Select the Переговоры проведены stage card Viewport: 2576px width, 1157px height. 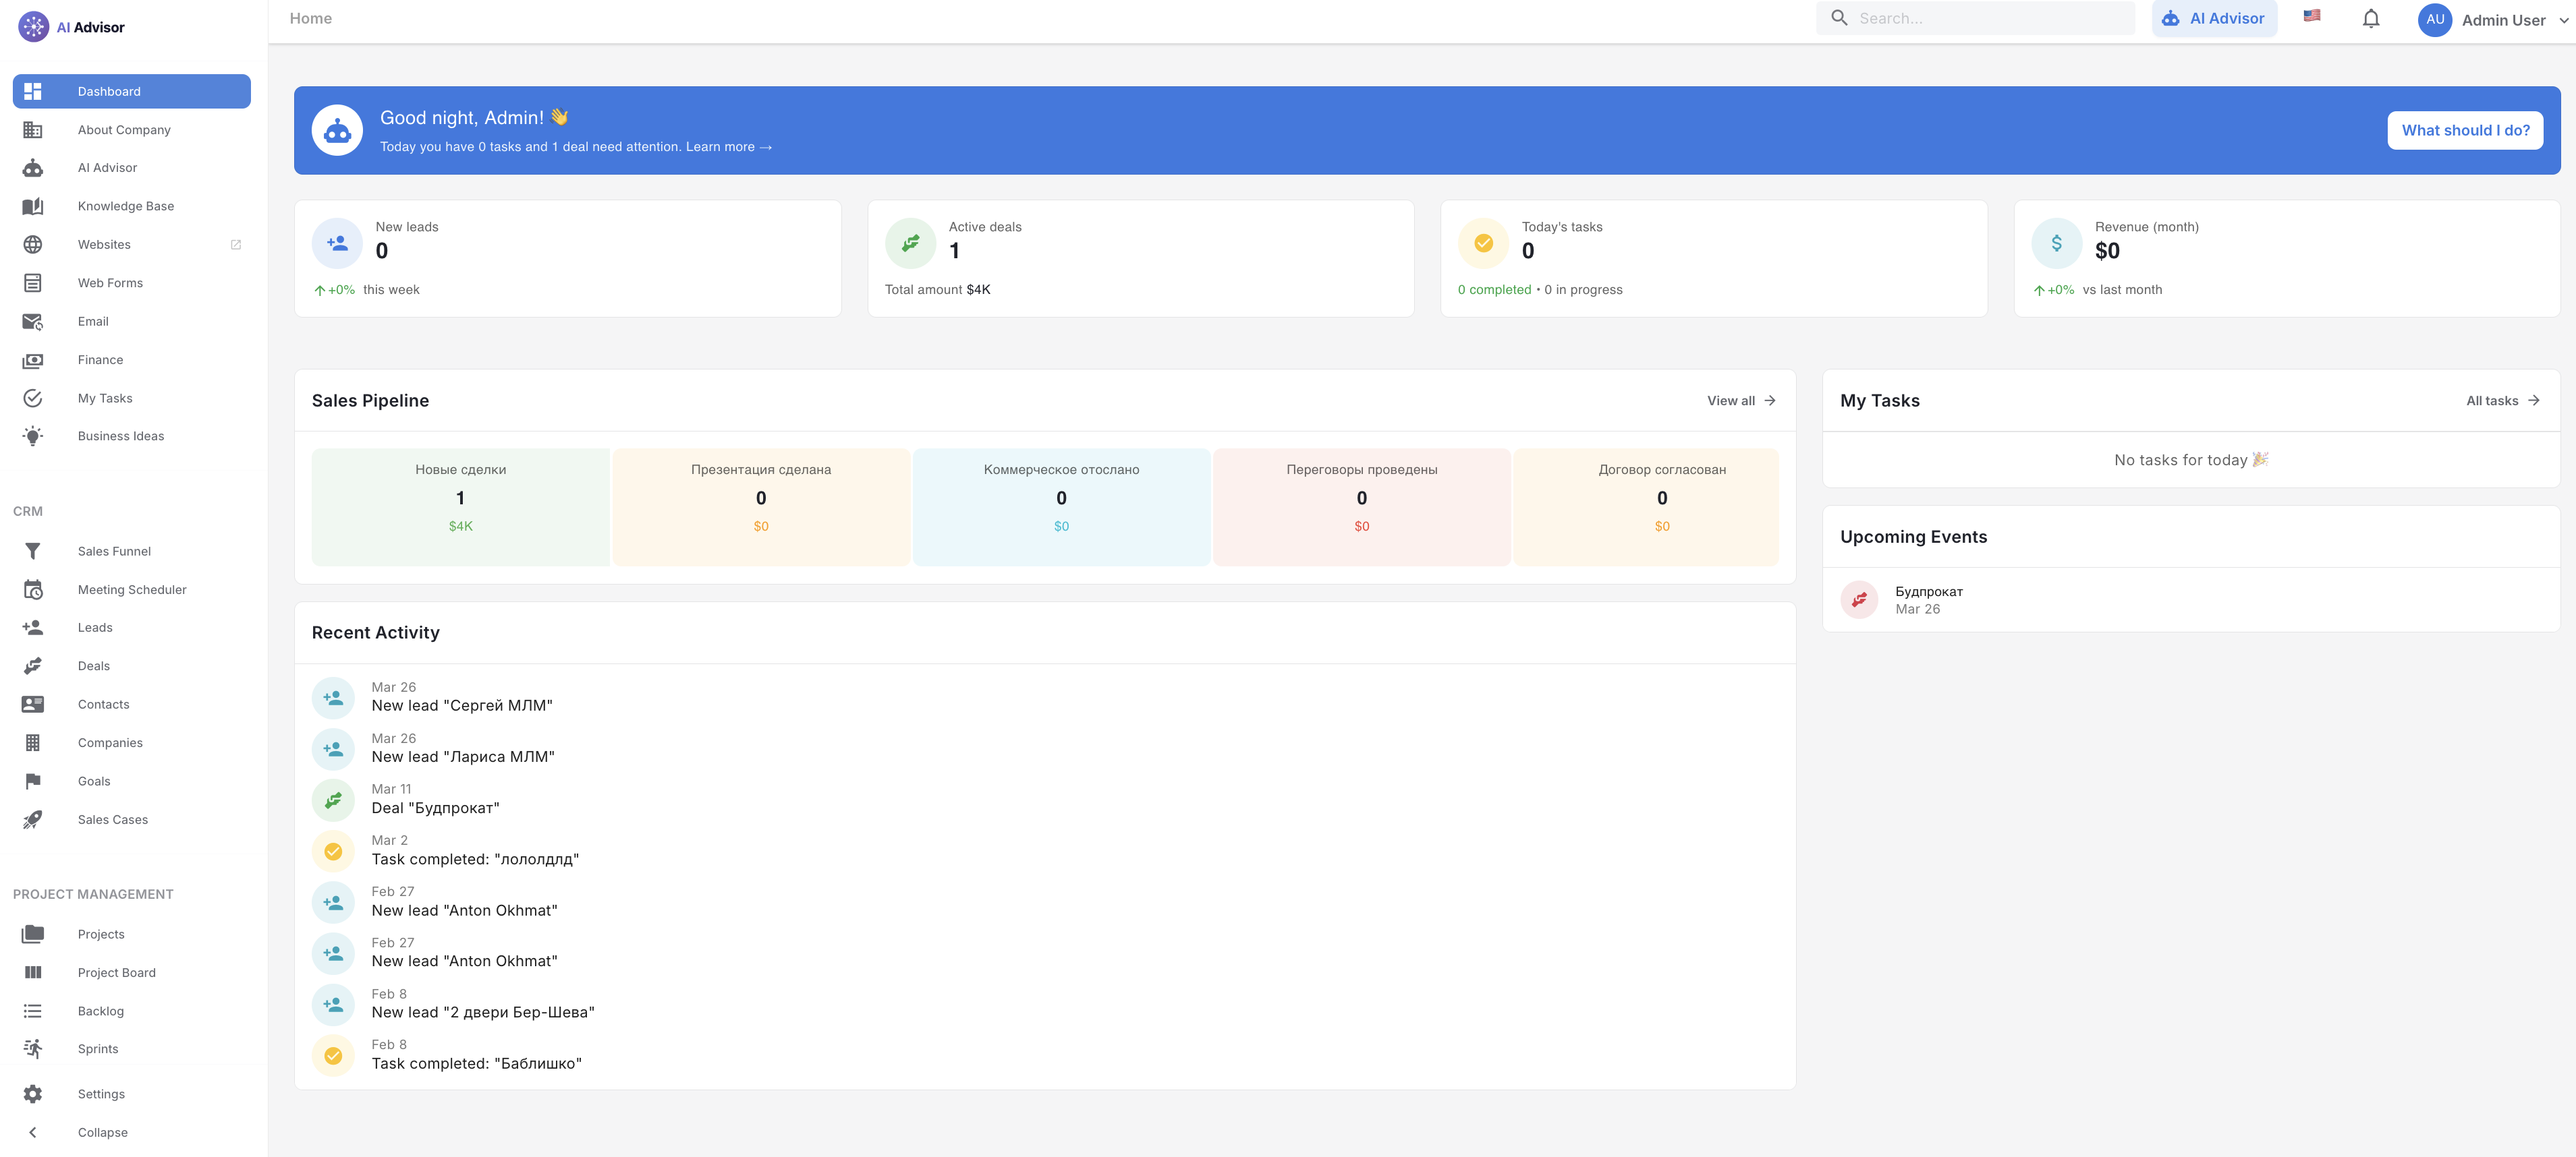pos(1362,506)
